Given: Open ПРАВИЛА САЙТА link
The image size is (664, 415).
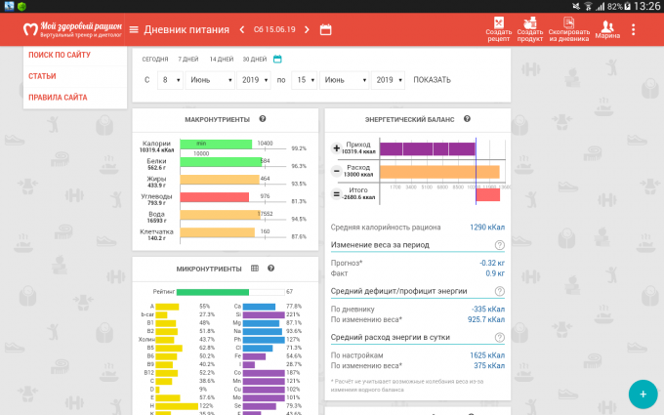Looking at the screenshot, I should tap(58, 98).
